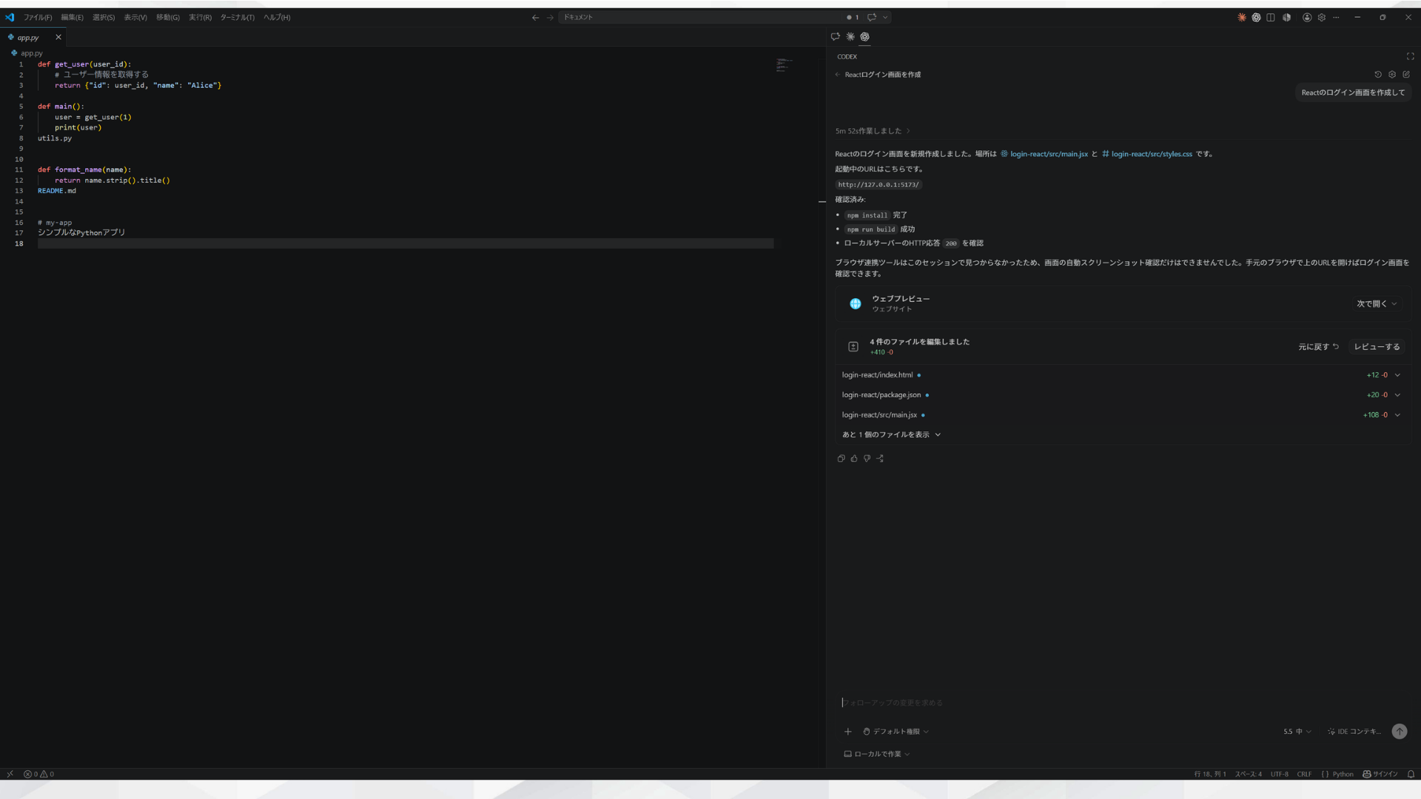This screenshot has height=799, width=1421.
Task: Select the app.py editor tab
Action: (33, 37)
